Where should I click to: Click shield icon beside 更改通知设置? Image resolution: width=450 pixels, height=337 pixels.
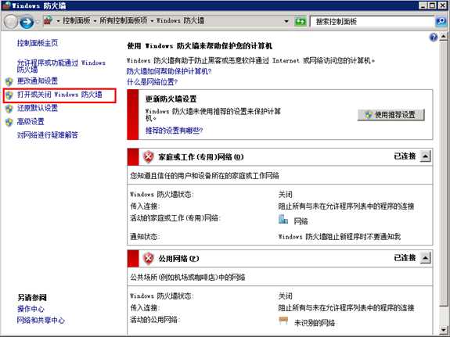pos(9,82)
